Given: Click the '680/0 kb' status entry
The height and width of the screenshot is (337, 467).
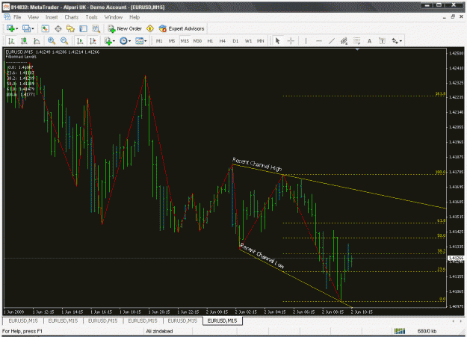Looking at the screenshot, I should (427, 331).
